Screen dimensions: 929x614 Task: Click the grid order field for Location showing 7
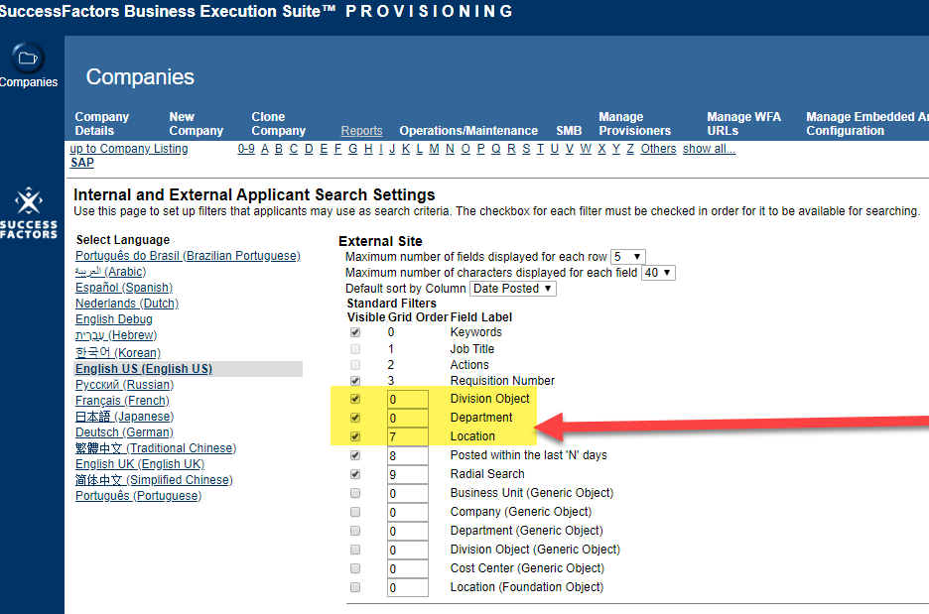click(x=408, y=437)
